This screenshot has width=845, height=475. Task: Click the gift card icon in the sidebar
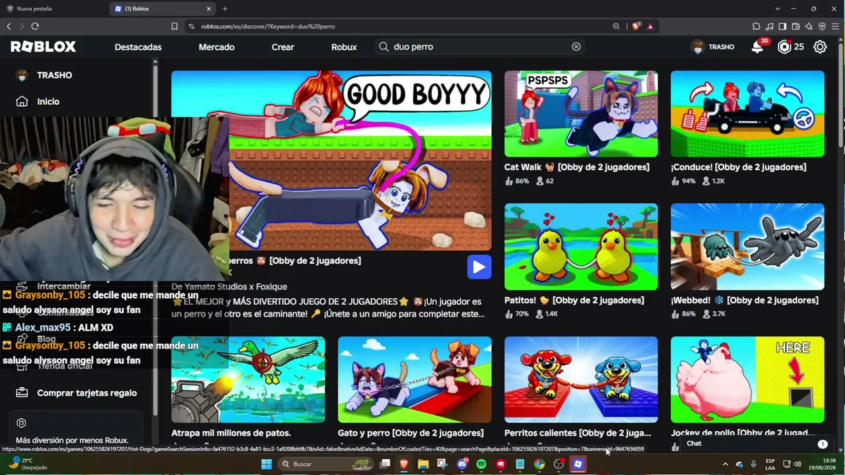(x=22, y=393)
